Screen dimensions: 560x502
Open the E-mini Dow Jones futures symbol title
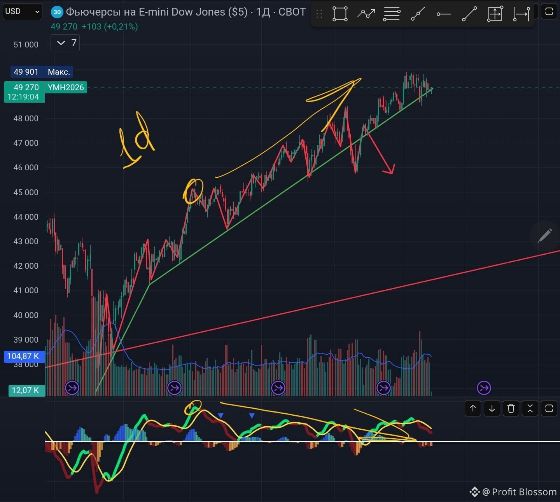[x=185, y=12]
